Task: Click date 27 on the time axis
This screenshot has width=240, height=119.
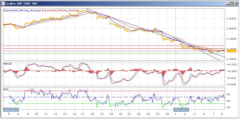Action: click(157, 114)
